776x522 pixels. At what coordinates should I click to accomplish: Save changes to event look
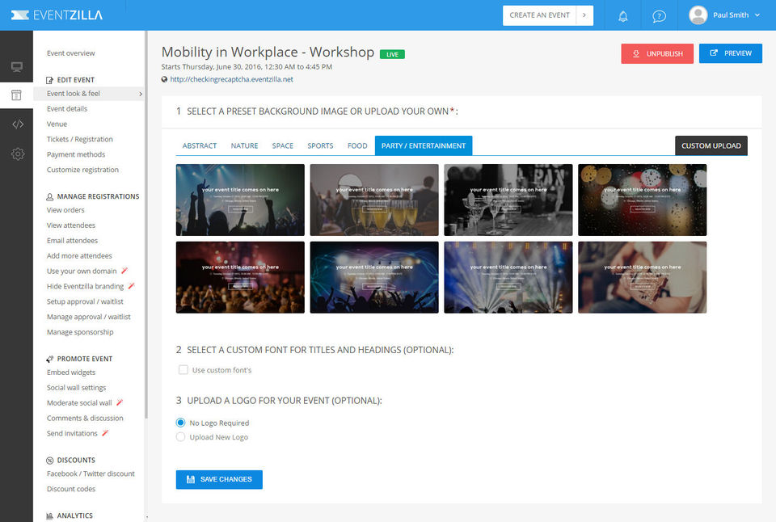[219, 479]
